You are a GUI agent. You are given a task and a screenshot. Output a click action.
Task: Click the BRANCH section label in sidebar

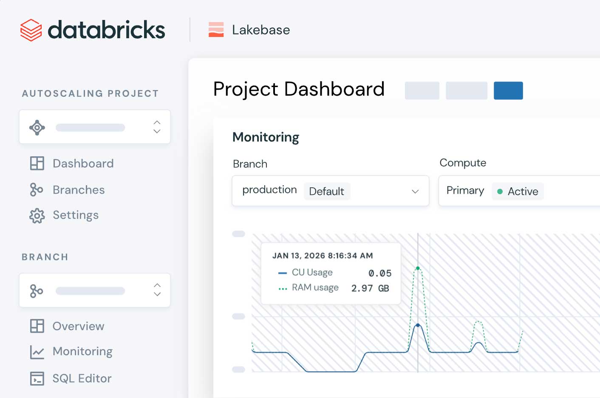click(x=45, y=257)
